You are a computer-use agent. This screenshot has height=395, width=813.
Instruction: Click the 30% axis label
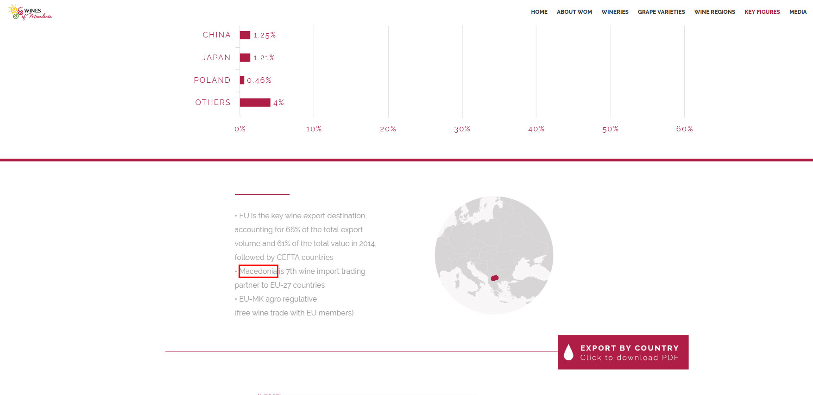462,129
